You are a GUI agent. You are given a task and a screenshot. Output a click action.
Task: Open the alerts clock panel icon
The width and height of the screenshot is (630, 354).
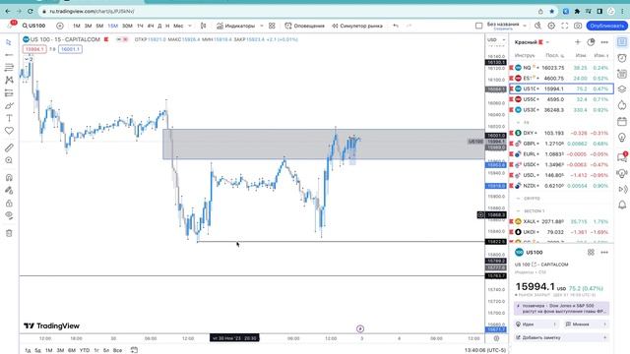tap(622, 58)
